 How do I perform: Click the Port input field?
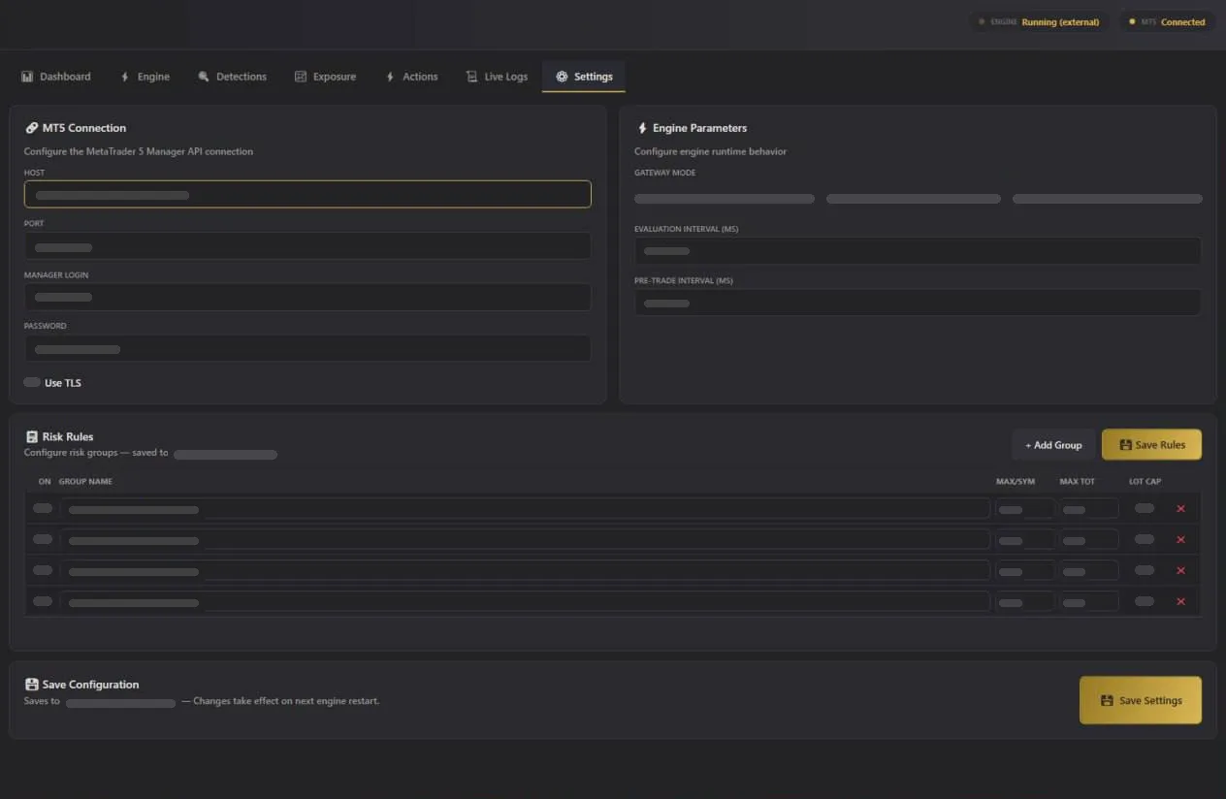307,246
